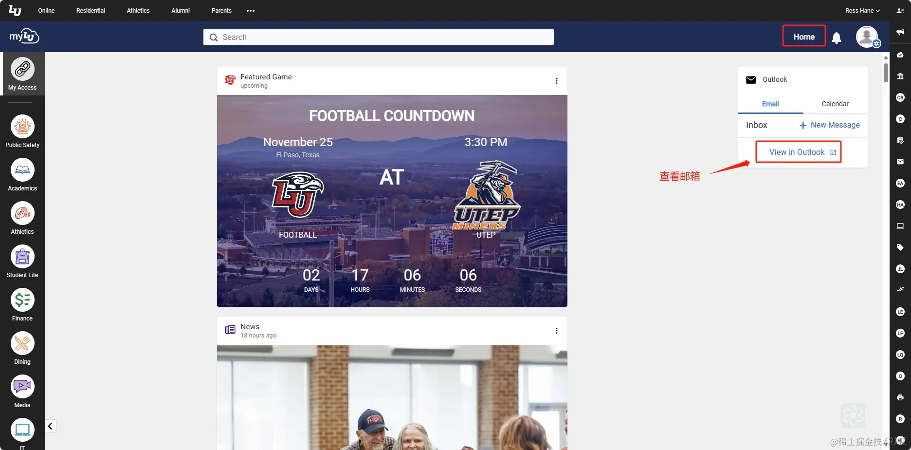911x450 pixels.
Task: Click the View in Outlook link
Action: pos(802,152)
